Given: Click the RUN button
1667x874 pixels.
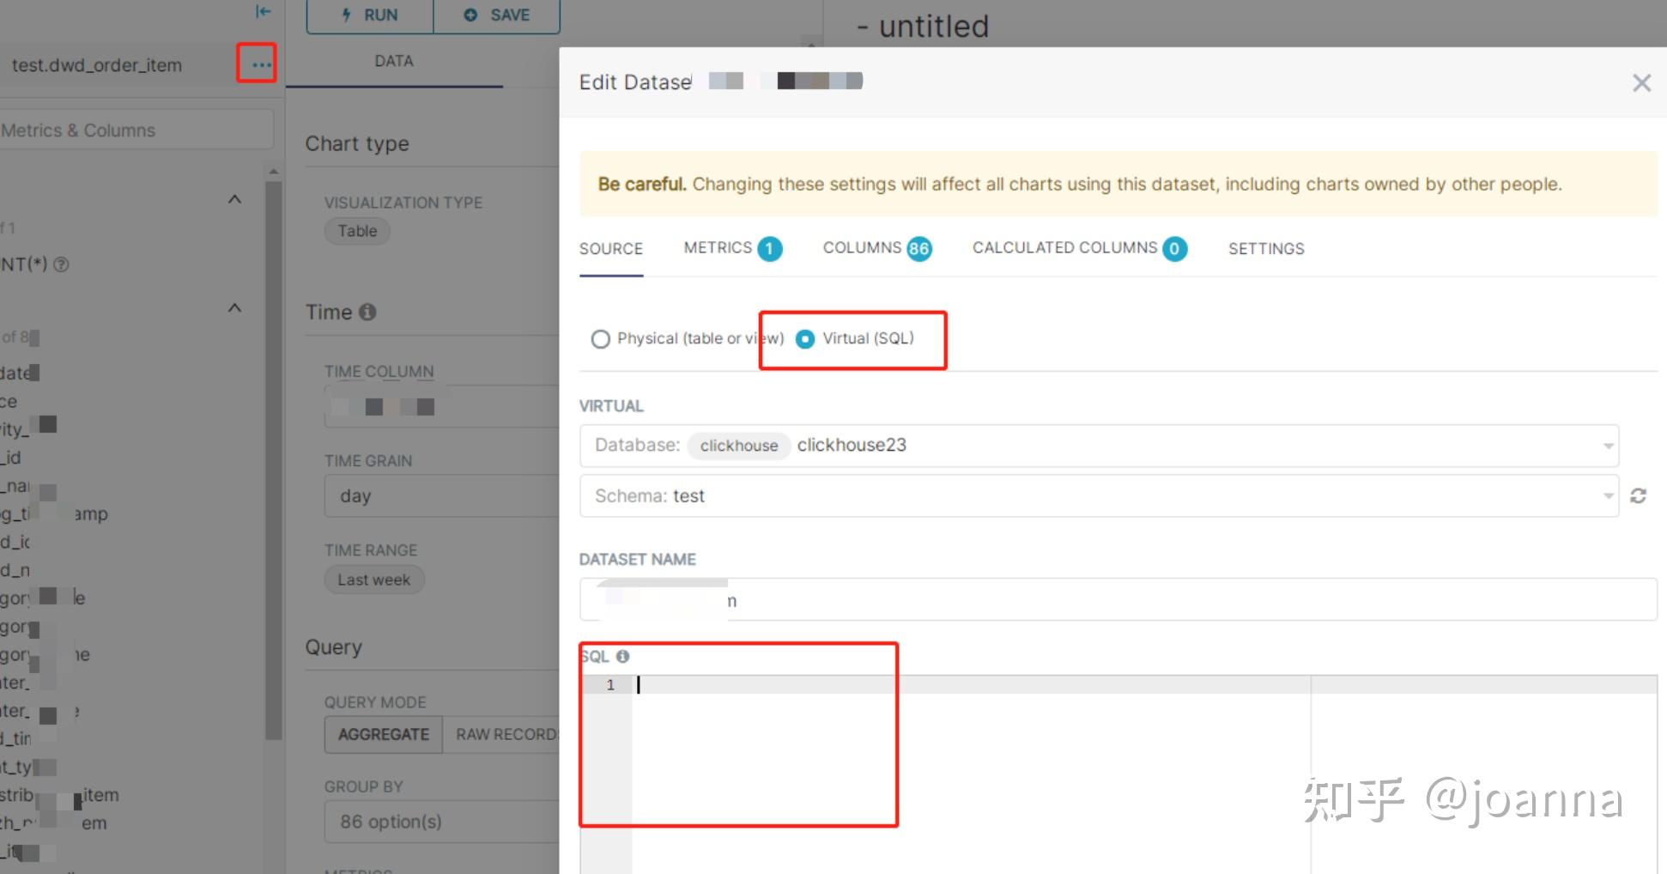Looking at the screenshot, I should [x=370, y=15].
